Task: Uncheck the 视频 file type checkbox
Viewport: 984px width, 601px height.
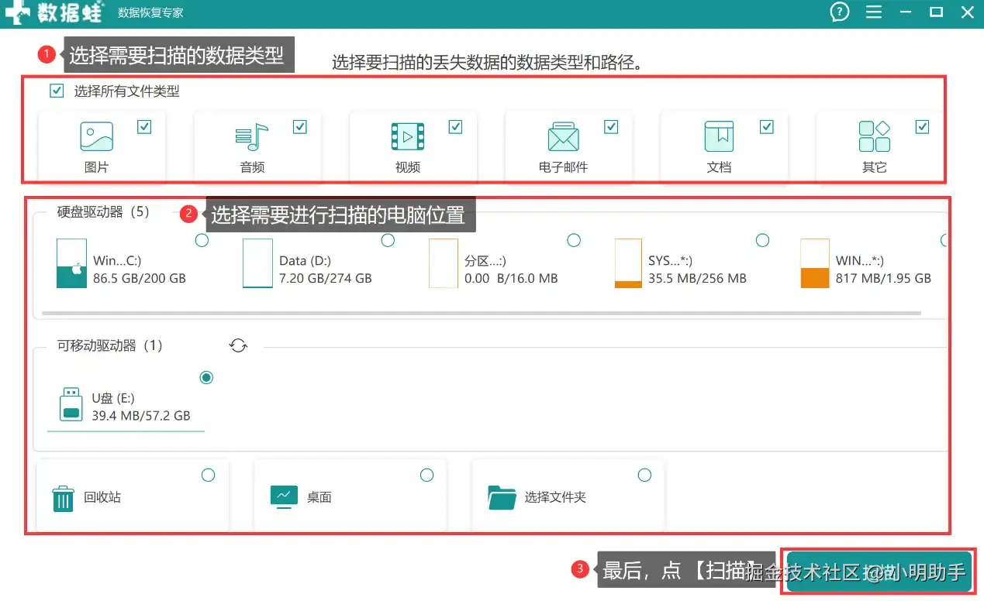Action: [x=455, y=127]
